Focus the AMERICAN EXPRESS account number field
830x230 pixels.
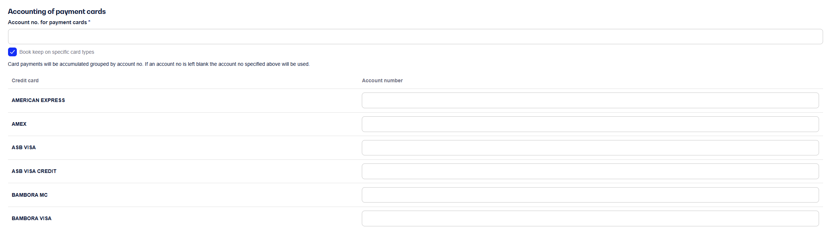[590, 100]
